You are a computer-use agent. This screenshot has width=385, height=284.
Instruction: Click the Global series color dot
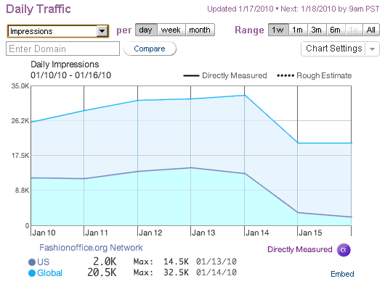32,273
